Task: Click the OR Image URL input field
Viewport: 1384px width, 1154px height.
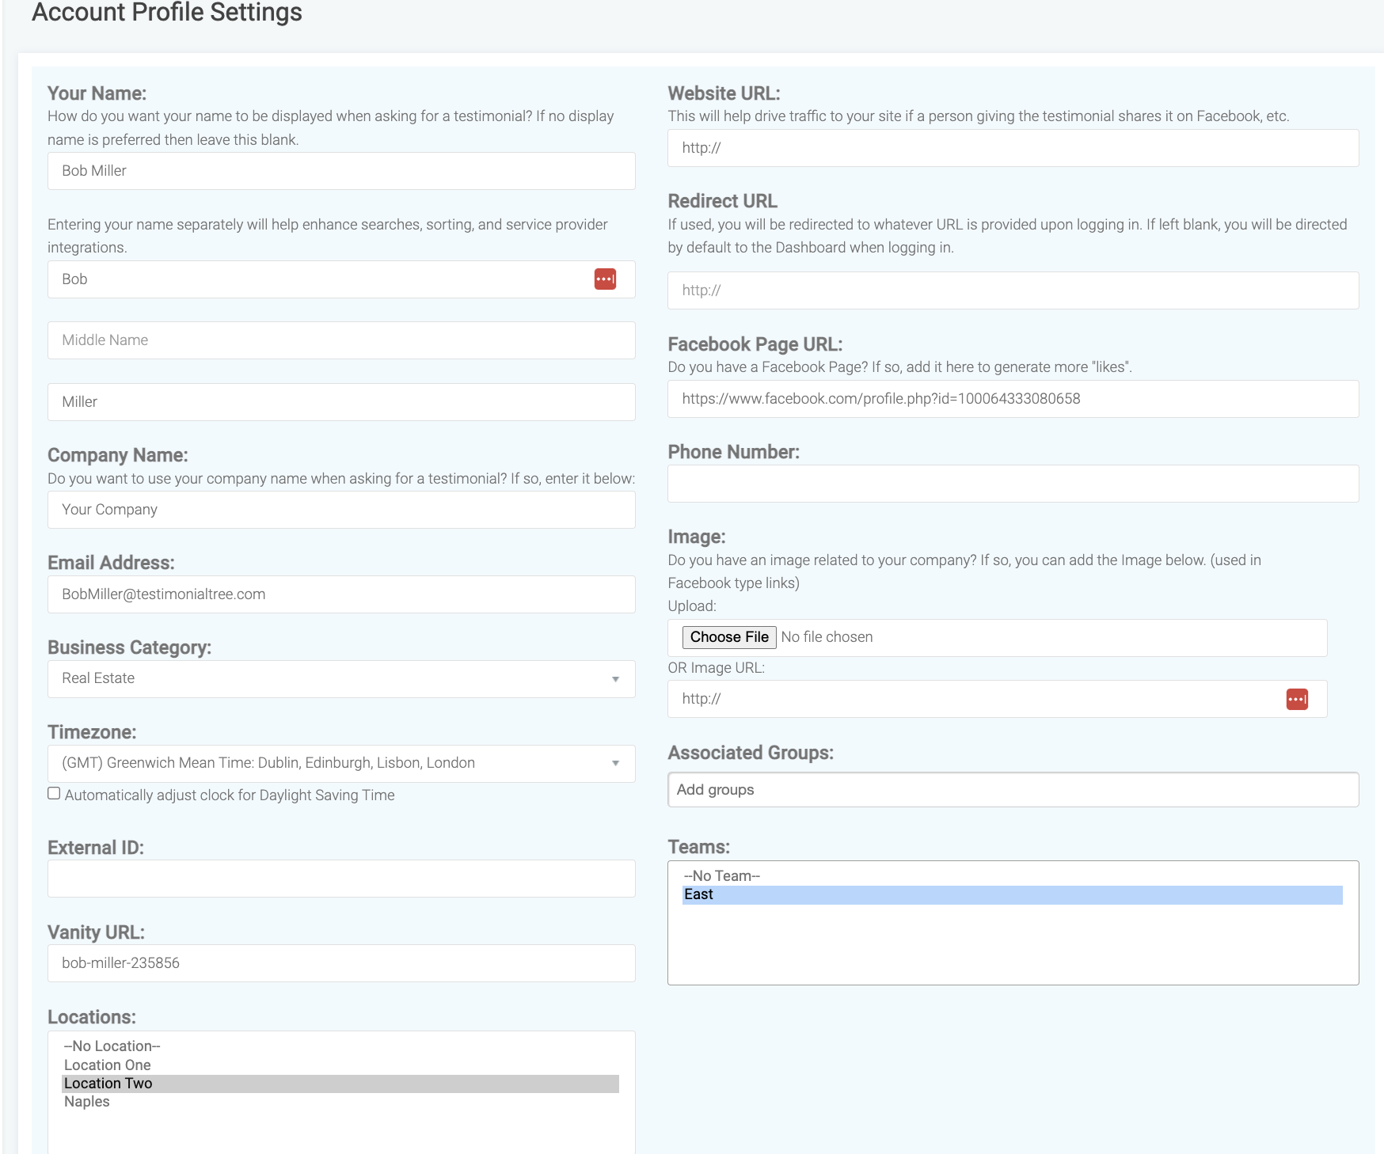Action: [x=998, y=699]
